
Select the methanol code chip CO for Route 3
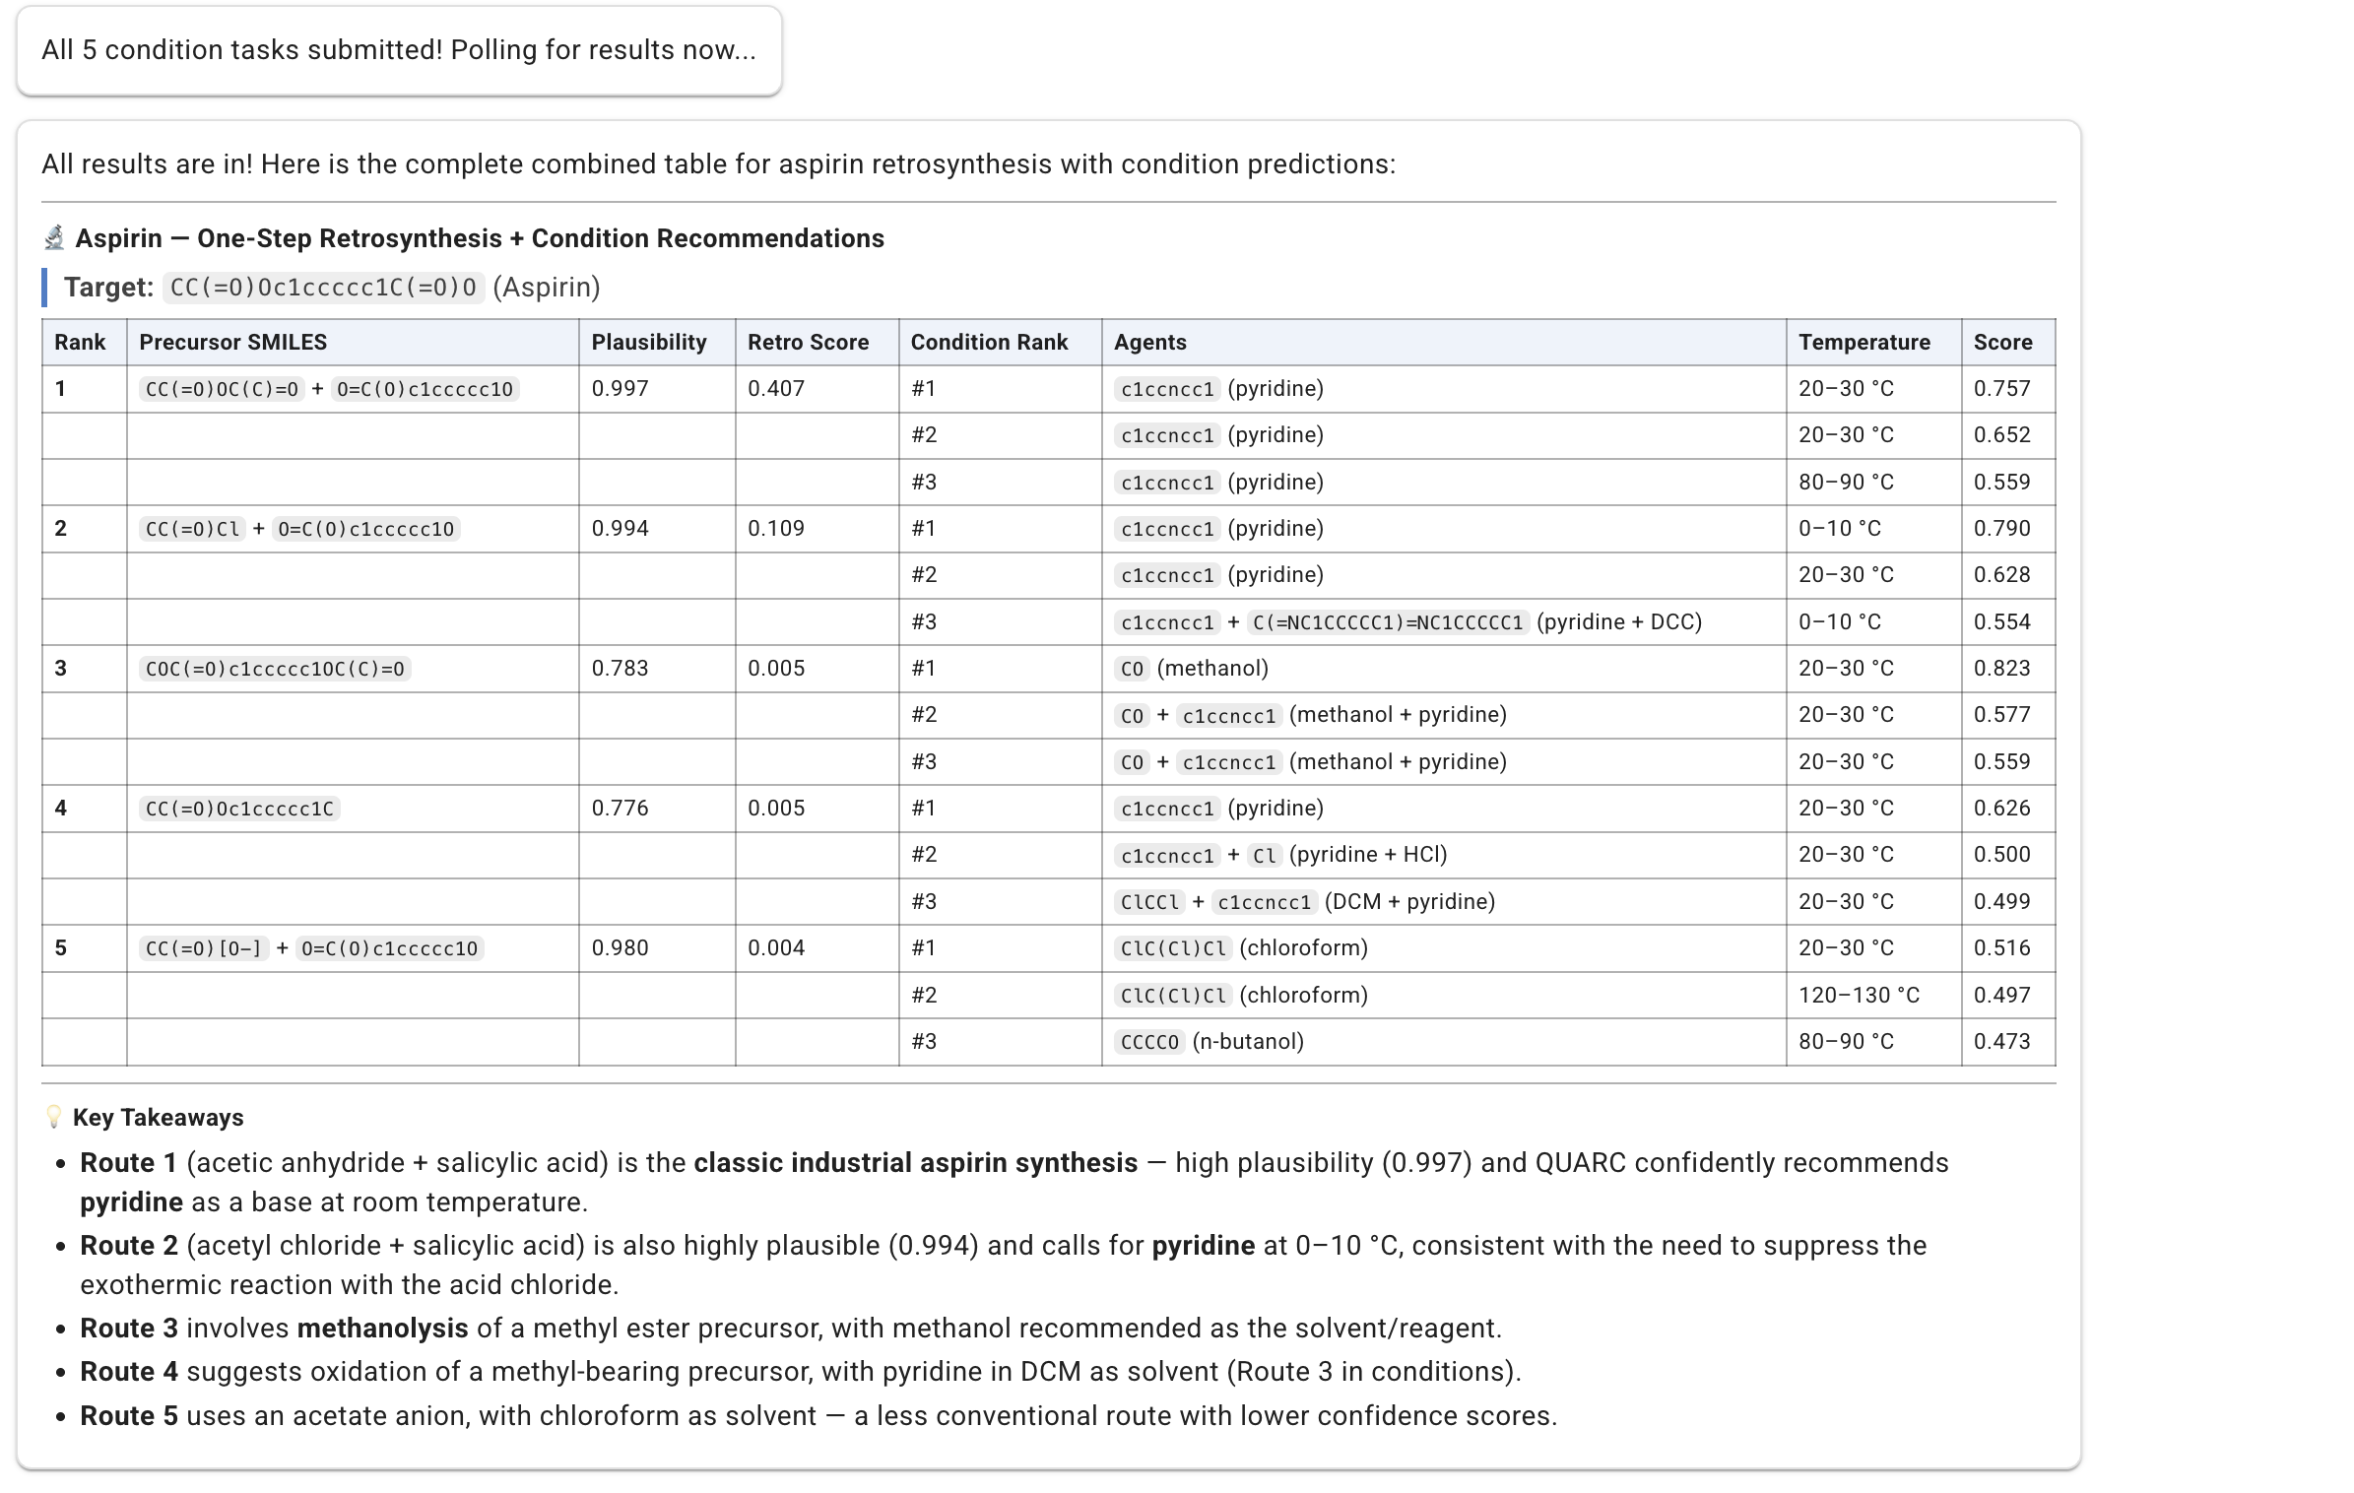pos(1132,668)
